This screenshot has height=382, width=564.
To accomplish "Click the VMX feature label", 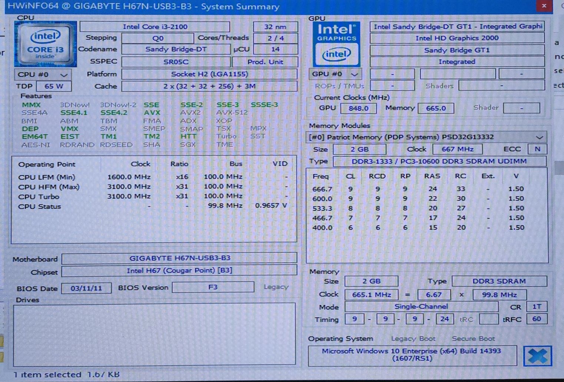I will (70, 129).
